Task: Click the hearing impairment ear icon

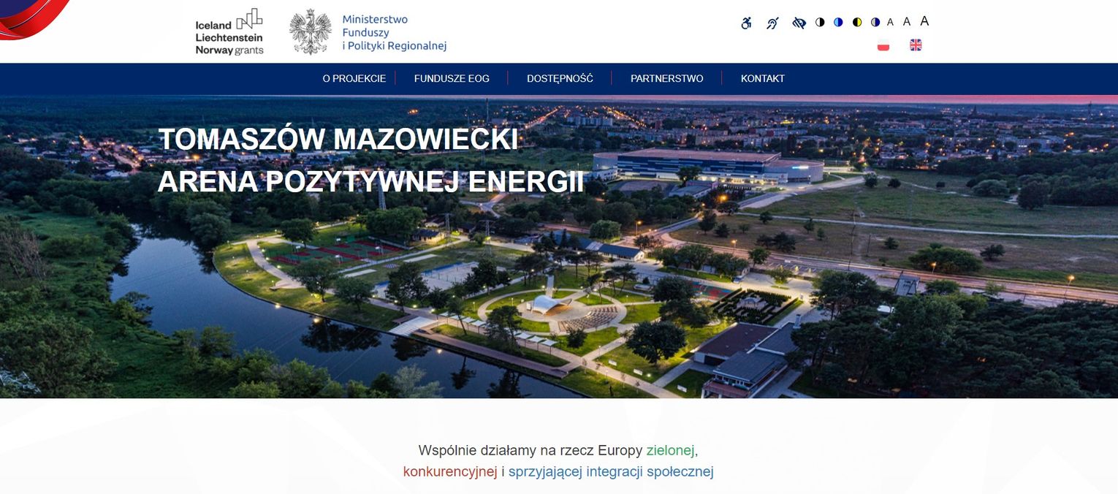Action: [x=772, y=23]
